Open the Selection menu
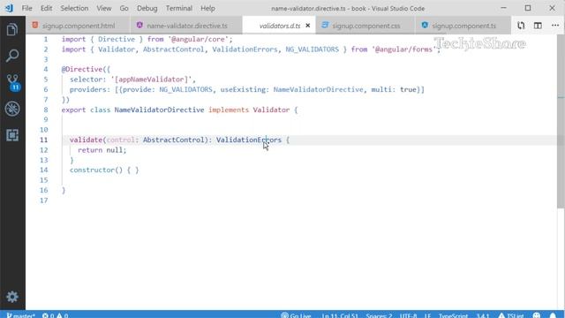The width and height of the screenshot is (565, 318). pos(74,8)
